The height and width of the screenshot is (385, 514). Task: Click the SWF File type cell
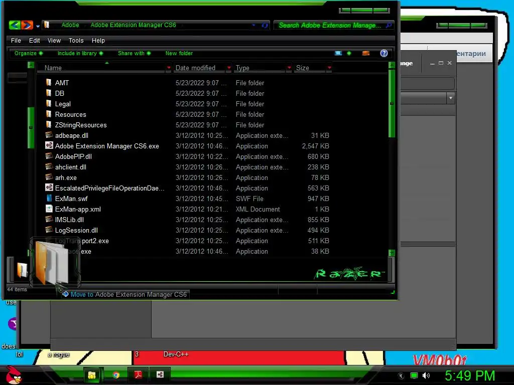249,199
